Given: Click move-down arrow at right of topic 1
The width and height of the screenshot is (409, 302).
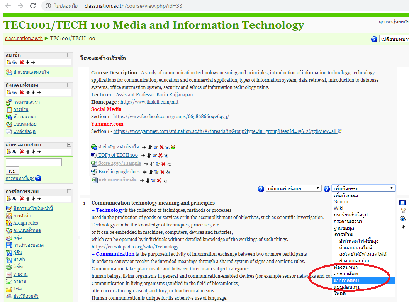Looking at the screenshot, I should 403,226.
